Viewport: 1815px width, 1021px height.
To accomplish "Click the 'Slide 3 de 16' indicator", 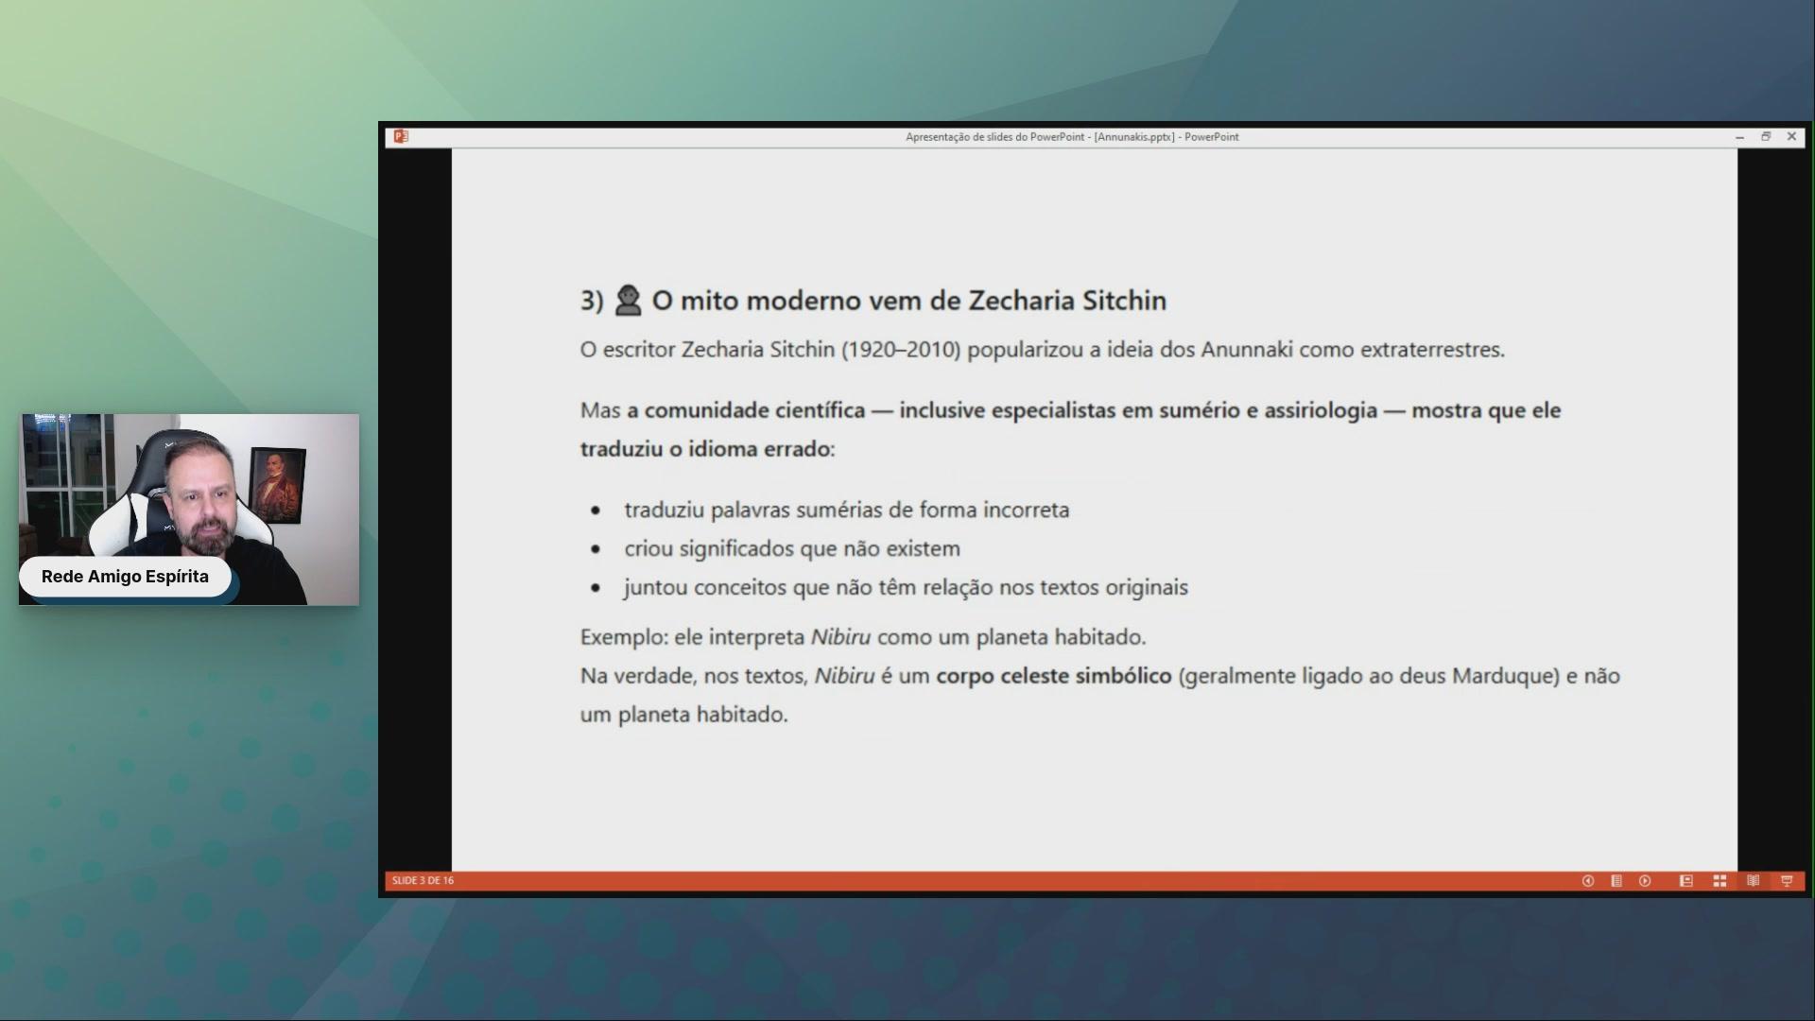I will click(423, 880).
